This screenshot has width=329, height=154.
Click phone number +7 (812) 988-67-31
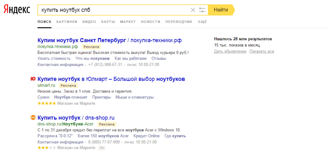coord(105,65)
